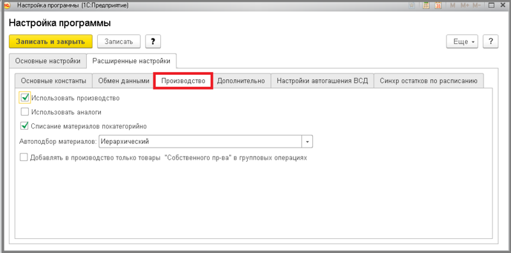Click the favorites star icon in the title bar
Image resolution: width=511 pixels, height=253 pixels.
point(411,5)
